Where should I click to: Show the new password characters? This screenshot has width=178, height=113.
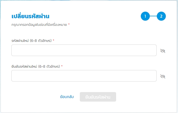point(163,51)
